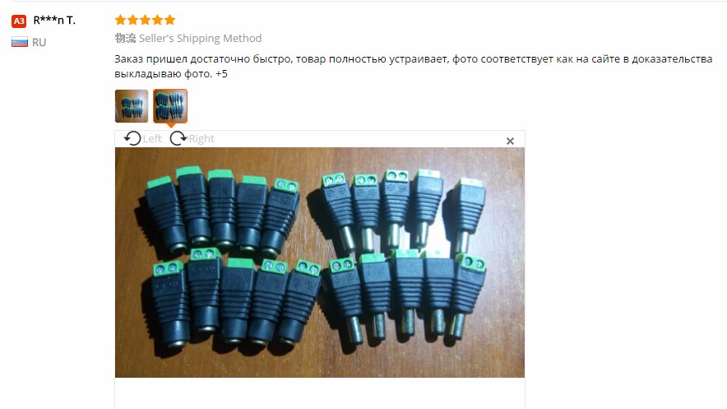Click the orange pointer under selected thumbnail
727x409 pixels.
coord(170,125)
